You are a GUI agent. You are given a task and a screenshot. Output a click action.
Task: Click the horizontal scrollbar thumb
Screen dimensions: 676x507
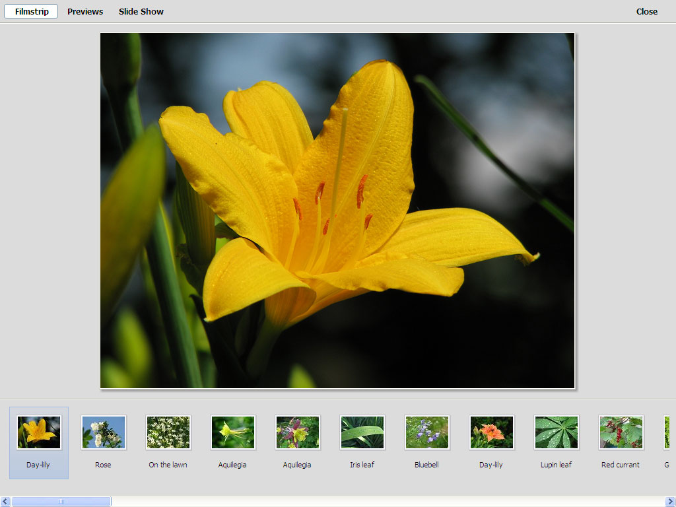point(61,502)
